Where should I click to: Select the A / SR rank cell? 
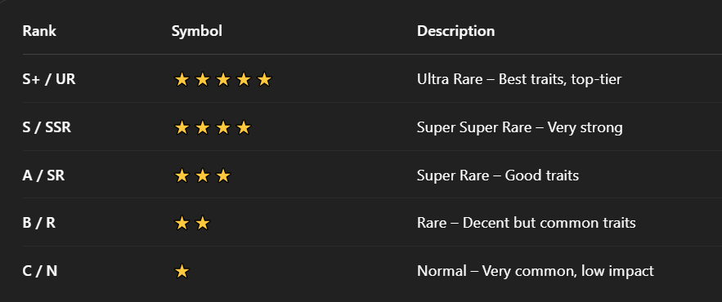43,175
